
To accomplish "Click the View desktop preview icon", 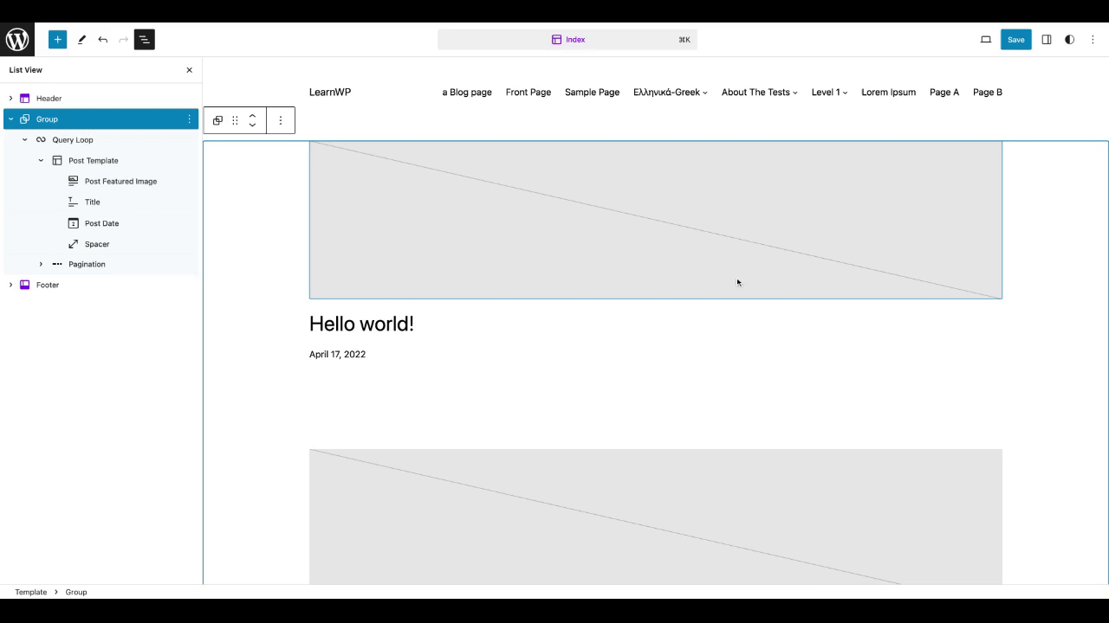I will 986,39.
